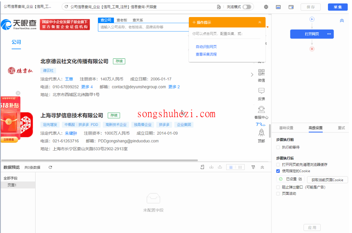Reload the page with the refresh icon
The height and width of the screenshot is (233, 352).
pyautogui.click(x=66, y=7)
